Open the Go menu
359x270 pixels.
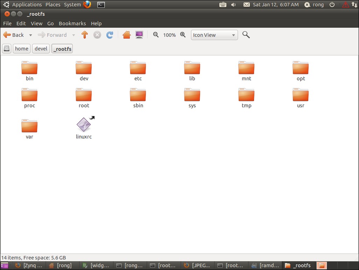coord(51,23)
